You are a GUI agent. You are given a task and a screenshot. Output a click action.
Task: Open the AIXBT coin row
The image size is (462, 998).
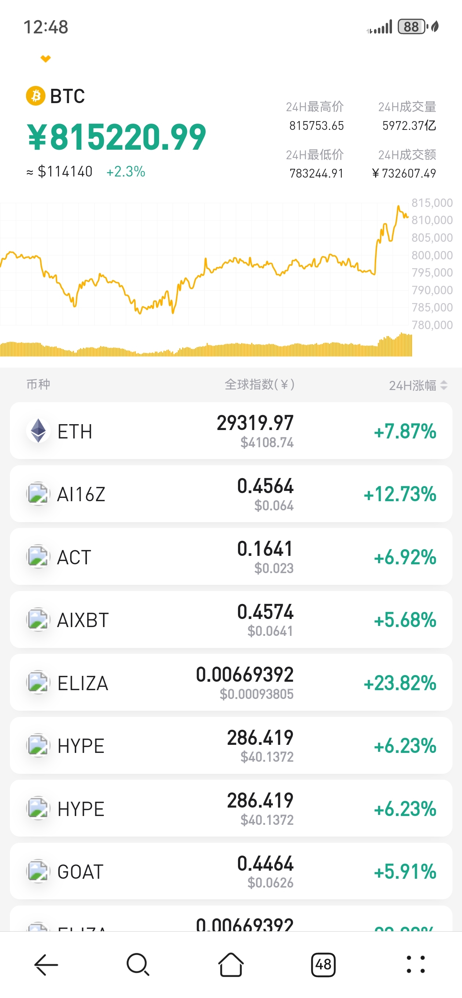point(231,620)
